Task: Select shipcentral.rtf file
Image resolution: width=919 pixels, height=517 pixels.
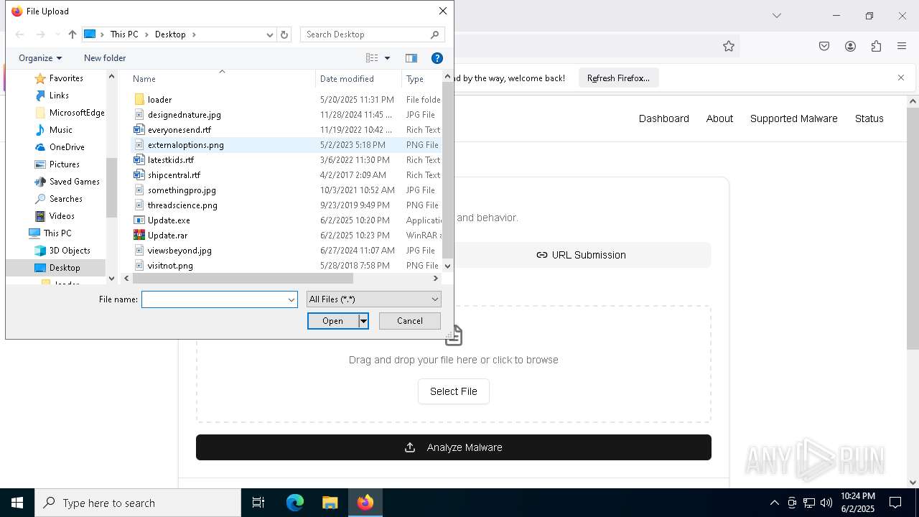Action: point(174,175)
